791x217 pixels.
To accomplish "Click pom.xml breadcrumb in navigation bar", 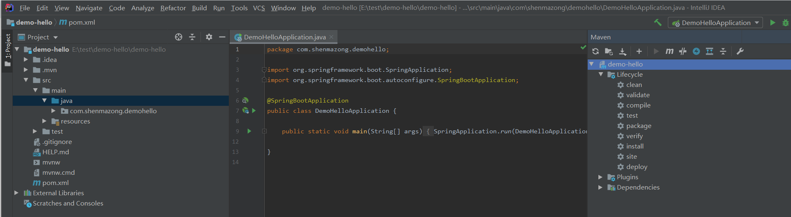I will [77, 23].
